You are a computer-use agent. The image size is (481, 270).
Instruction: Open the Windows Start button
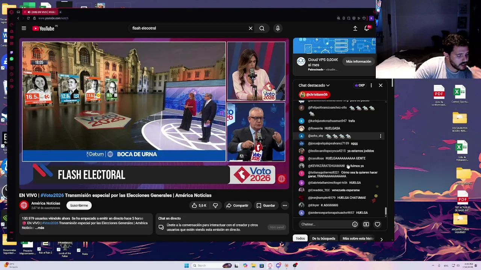(186, 265)
